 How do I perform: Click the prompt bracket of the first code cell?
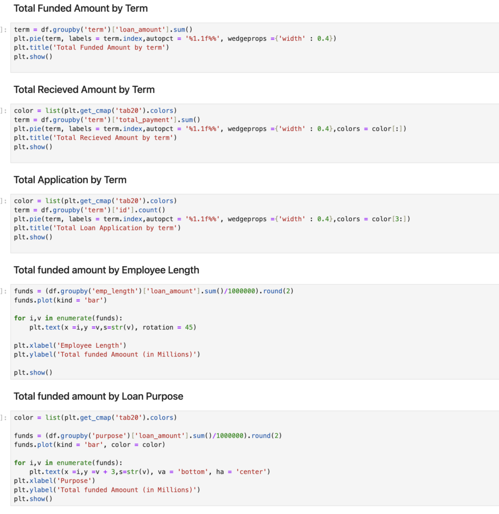pyautogui.click(x=4, y=30)
